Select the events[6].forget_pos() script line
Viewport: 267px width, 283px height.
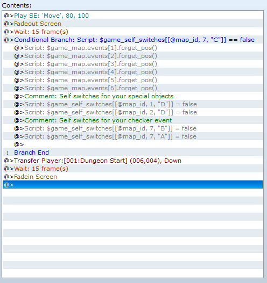(132, 88)
